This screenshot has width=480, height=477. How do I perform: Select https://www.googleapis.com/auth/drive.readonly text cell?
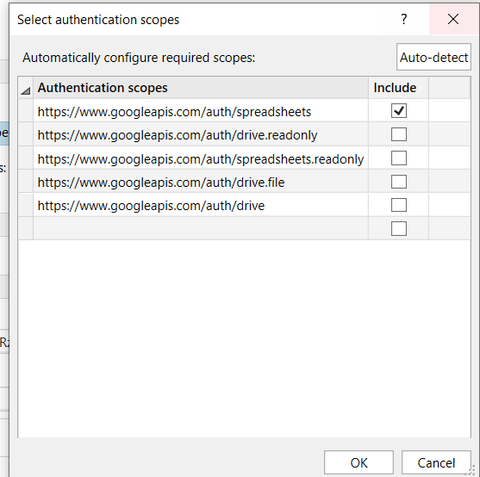[x=201, y=134]
